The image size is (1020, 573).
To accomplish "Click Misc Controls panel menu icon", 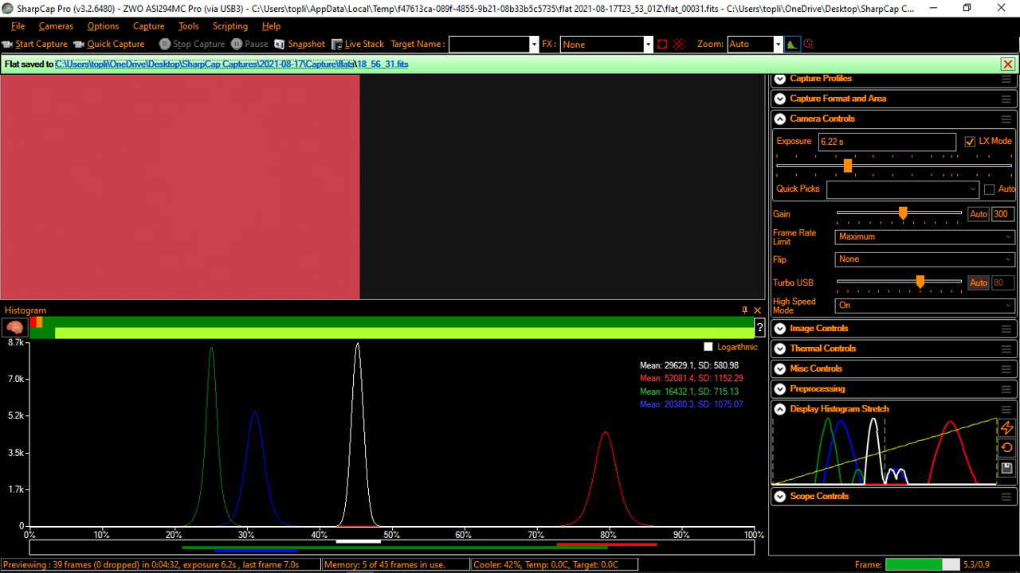I will [x=1006, y=368].
